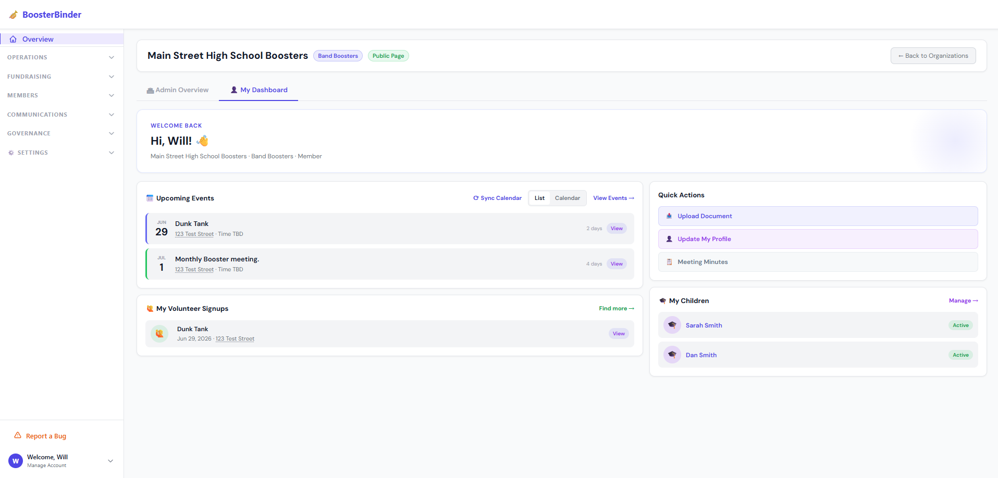Click the Settings gear icon in sidebar
The image size is (998, 478).
(11, 153)
